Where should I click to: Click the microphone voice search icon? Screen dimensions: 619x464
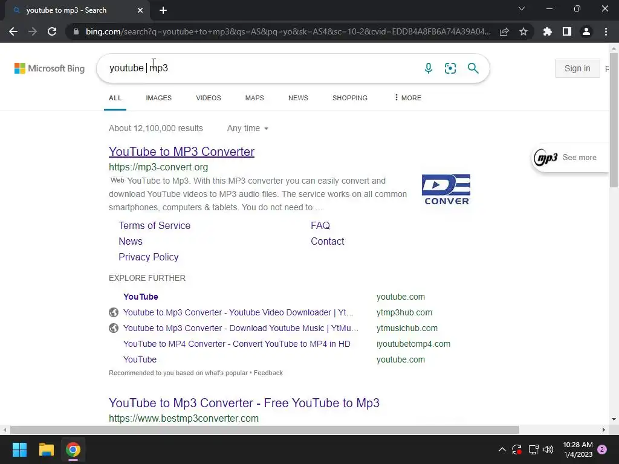pyautogui.click(x=429, y=68)
